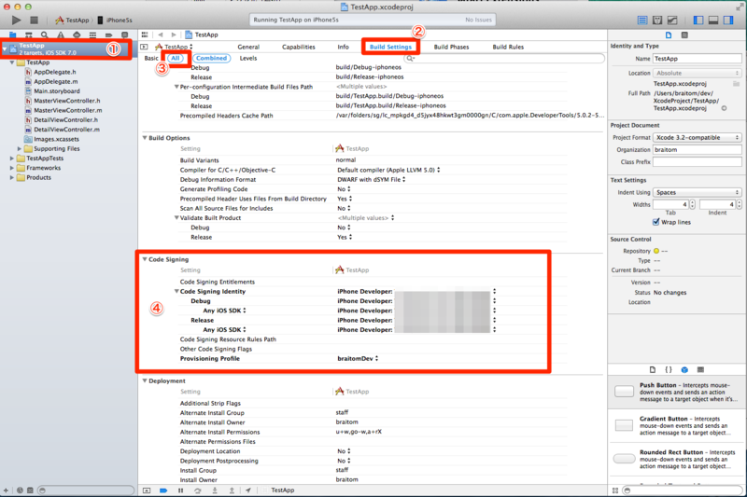Viewport: 747px width, 497px height.
Task: Hide the debug area via bottom-left toggle
Action: (x=147, y=490)
